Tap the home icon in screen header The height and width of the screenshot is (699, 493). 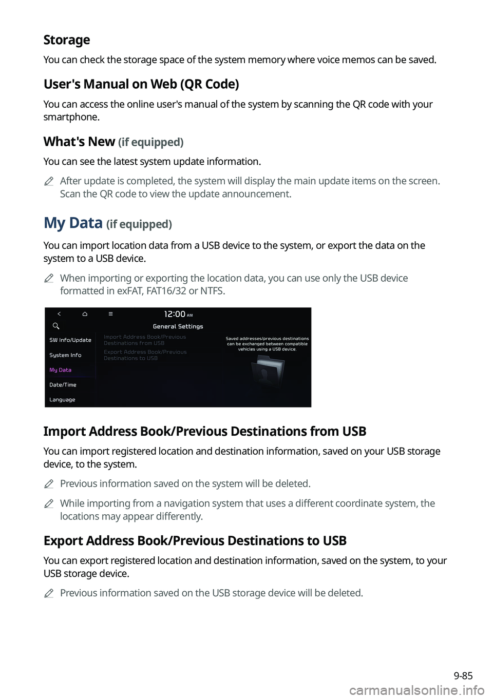coord(85,314)
